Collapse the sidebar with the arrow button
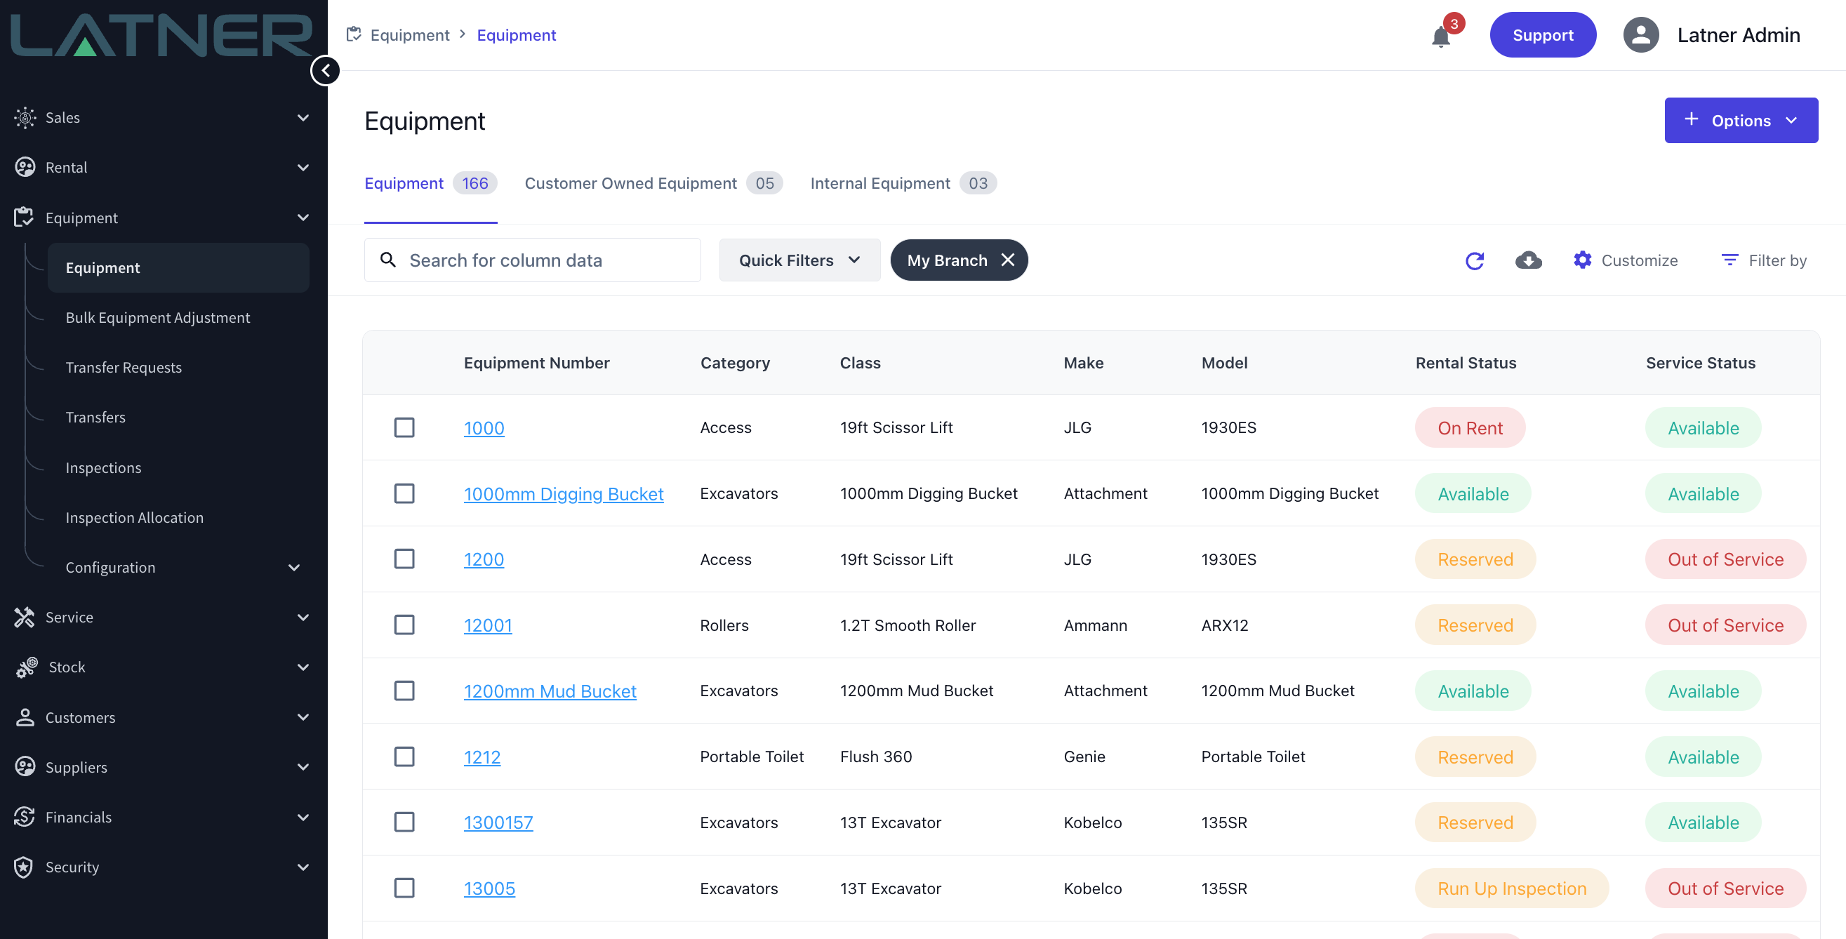Screen dimensions: 1846x939 326,70
